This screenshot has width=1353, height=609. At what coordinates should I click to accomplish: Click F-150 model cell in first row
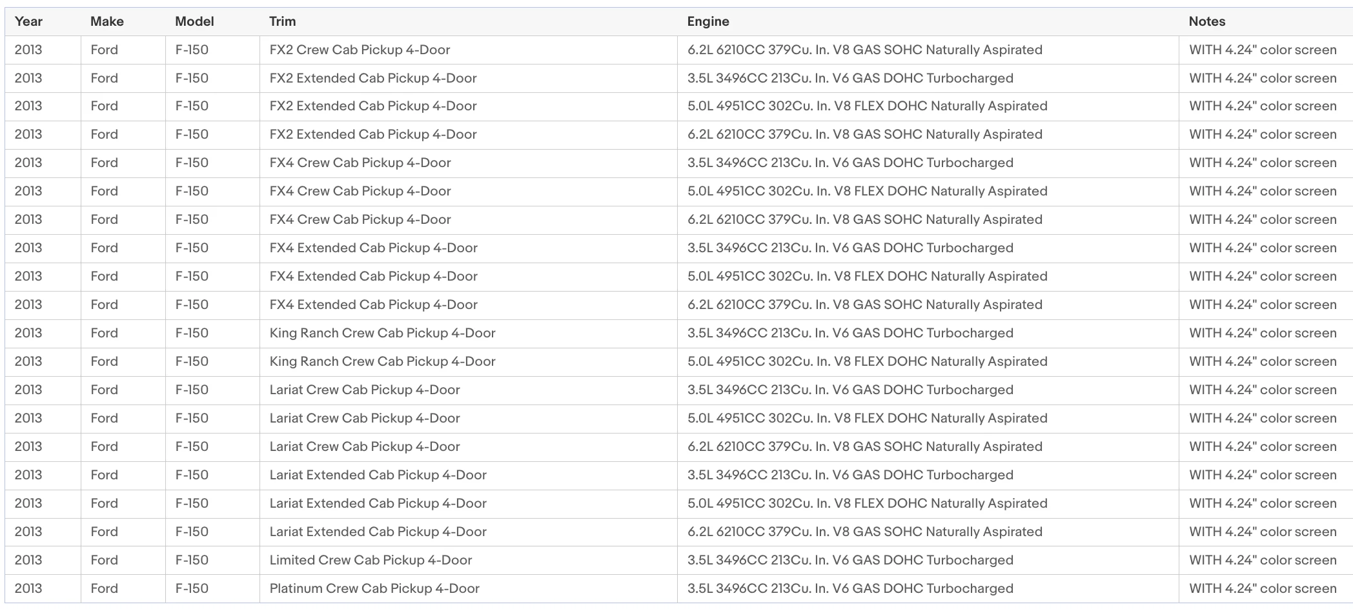click(x=212, y=50)
